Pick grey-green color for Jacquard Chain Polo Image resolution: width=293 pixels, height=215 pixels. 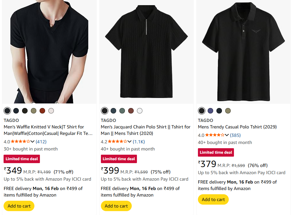click(x=122, y=111)
